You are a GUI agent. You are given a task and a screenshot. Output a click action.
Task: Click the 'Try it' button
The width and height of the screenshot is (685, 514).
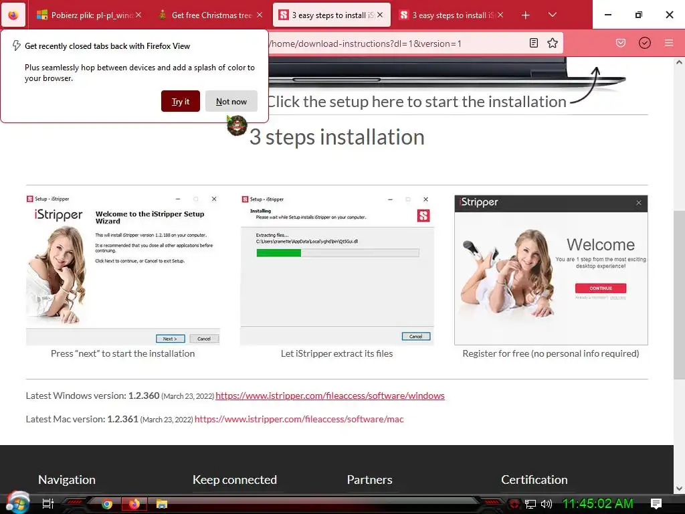pyautogui.click(x=181, y=102)
